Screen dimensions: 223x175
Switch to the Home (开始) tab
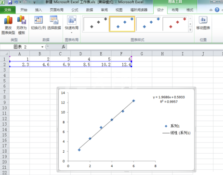pos(24,10)
